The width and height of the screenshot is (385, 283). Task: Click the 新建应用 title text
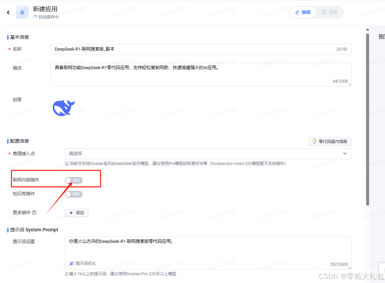[x=45, y=9]
